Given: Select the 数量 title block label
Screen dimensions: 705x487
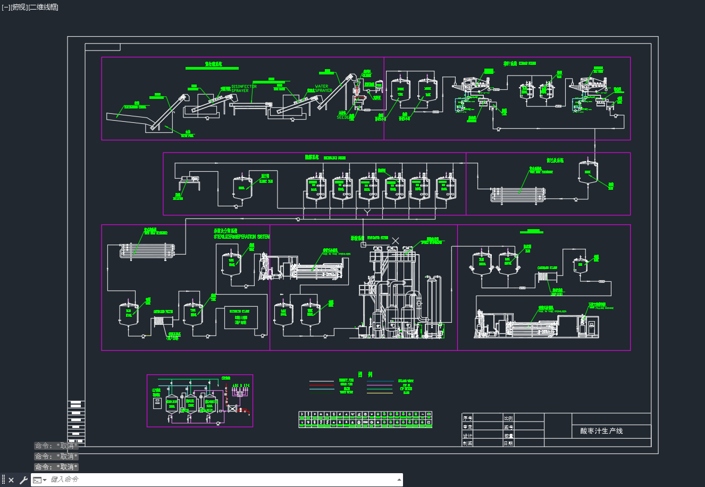Looking at the screenshot, I should point(509,435).
